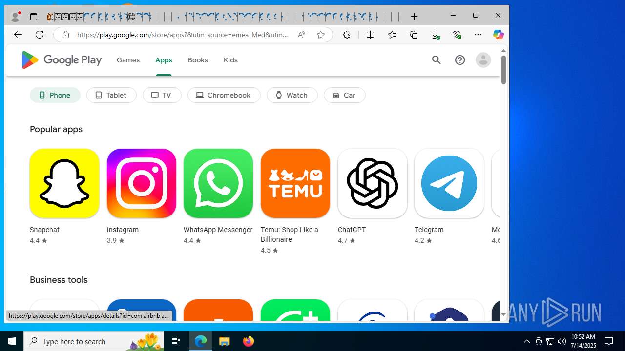Show hidden system tray icons
Image resolution: width=625 pixels, height=351 pixels.
[x=526, y=341]
